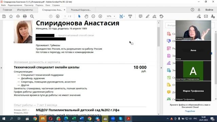Add document to starred via star icon
217x122 pixels.
click(11, 16)
